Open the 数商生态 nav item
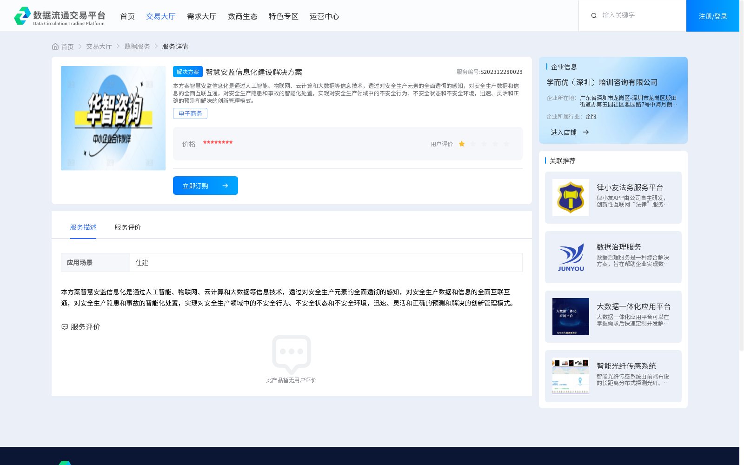This screenshot has height=465, width=744. point(243,16)
